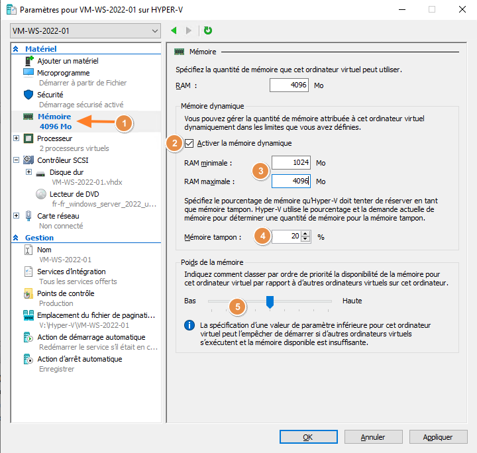The image size is (477, 453).
Task: Open Services d'intégration settings
Action: (71, 272)
